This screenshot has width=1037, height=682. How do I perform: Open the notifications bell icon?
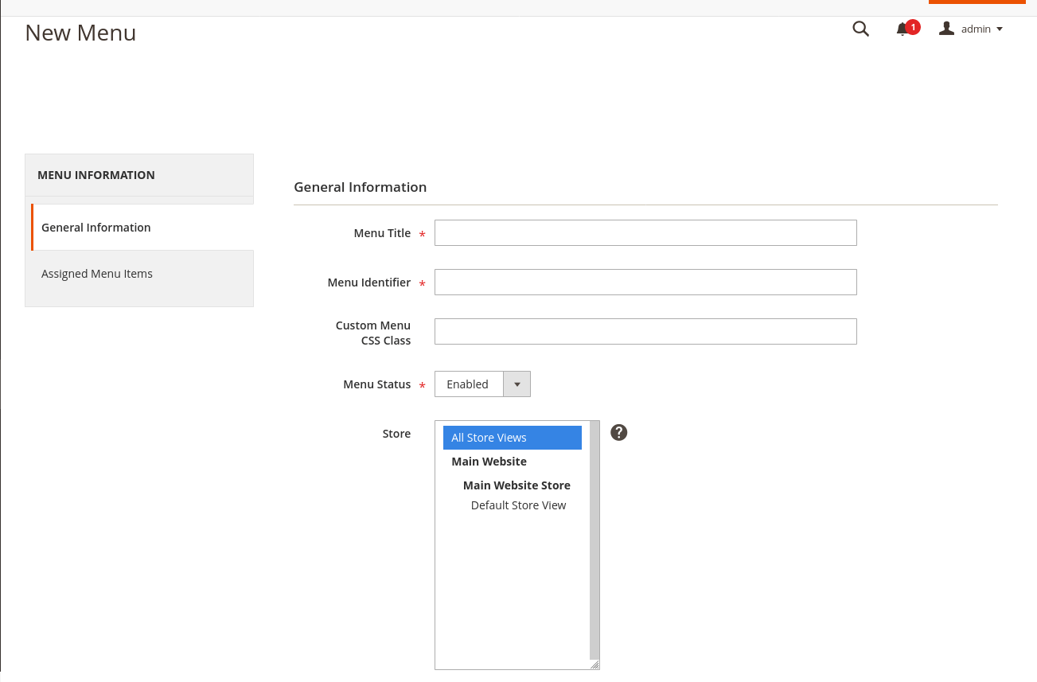pos(902,29)
